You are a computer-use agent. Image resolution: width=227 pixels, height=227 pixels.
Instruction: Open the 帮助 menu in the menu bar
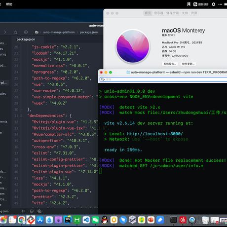point(9,4)
